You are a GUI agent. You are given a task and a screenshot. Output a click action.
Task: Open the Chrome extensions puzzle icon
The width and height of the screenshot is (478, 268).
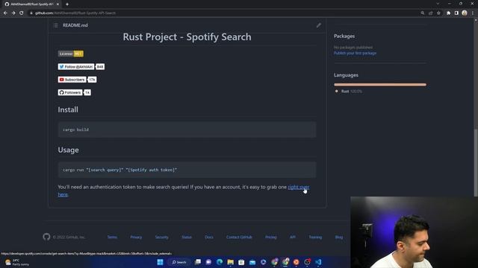click(448, 13)
